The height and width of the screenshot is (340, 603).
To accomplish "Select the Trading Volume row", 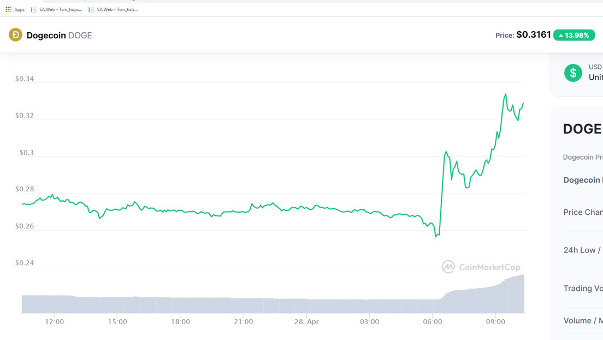I will tap(583, 288).
